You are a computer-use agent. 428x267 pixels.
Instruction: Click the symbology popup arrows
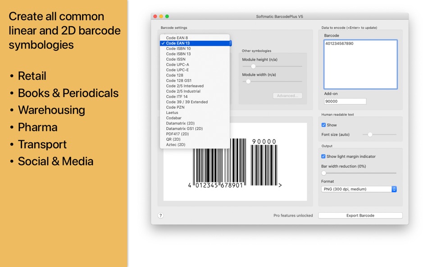pos(231,43)
